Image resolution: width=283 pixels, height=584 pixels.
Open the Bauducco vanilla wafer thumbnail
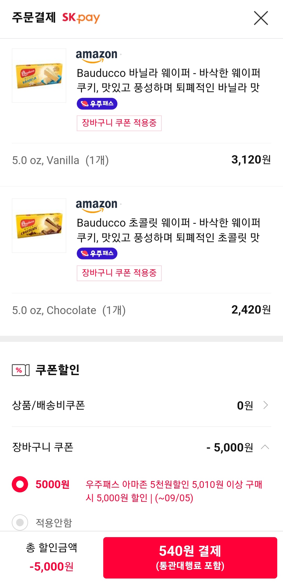39,76
